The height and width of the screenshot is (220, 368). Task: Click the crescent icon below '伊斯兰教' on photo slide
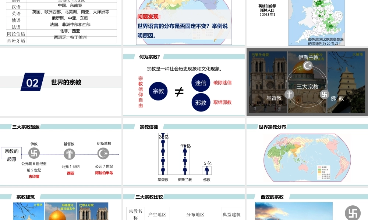click(x=307, y=66)
